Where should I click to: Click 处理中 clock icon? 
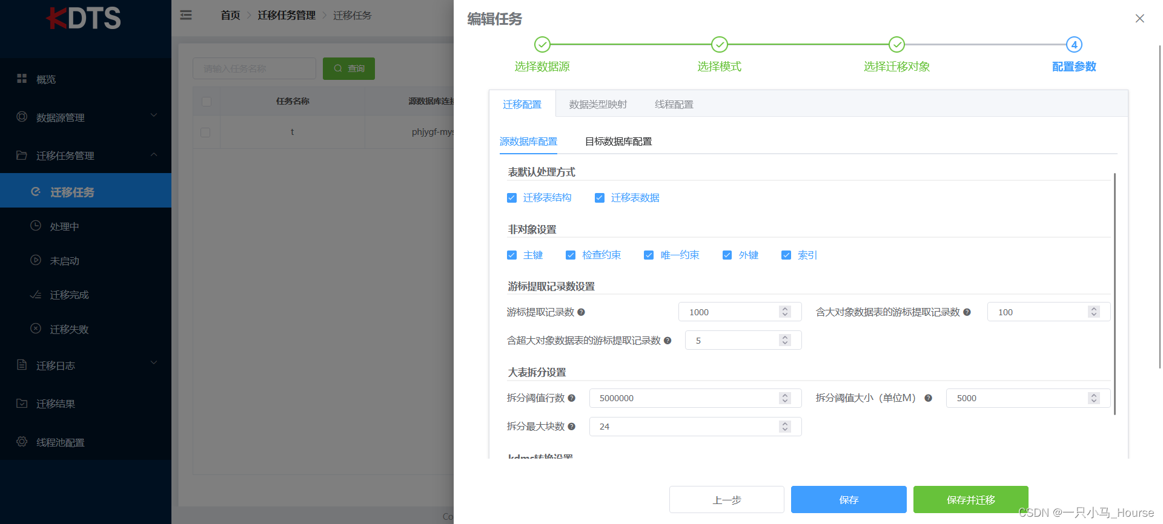[36, 226]
